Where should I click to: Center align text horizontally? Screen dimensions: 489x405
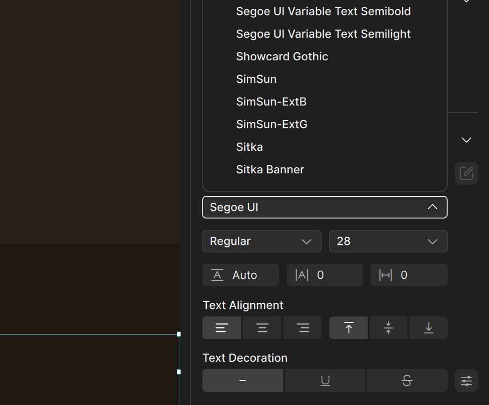point(262,328)
